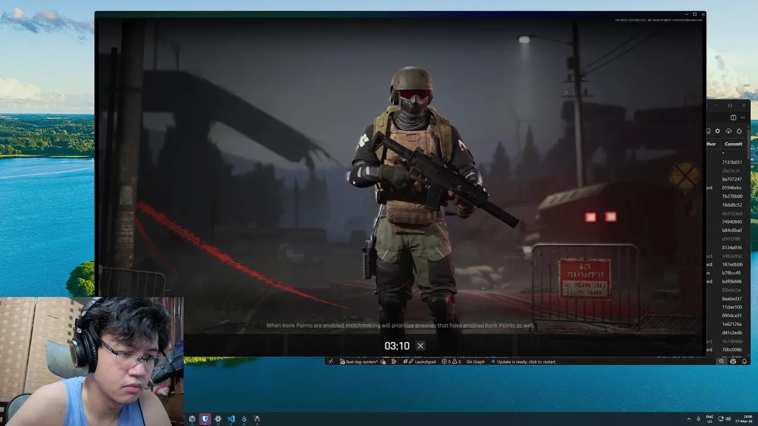Open Git Graph from status bar
The height and width of the screenshot is (426, 758).
click(x=475, y=362)
